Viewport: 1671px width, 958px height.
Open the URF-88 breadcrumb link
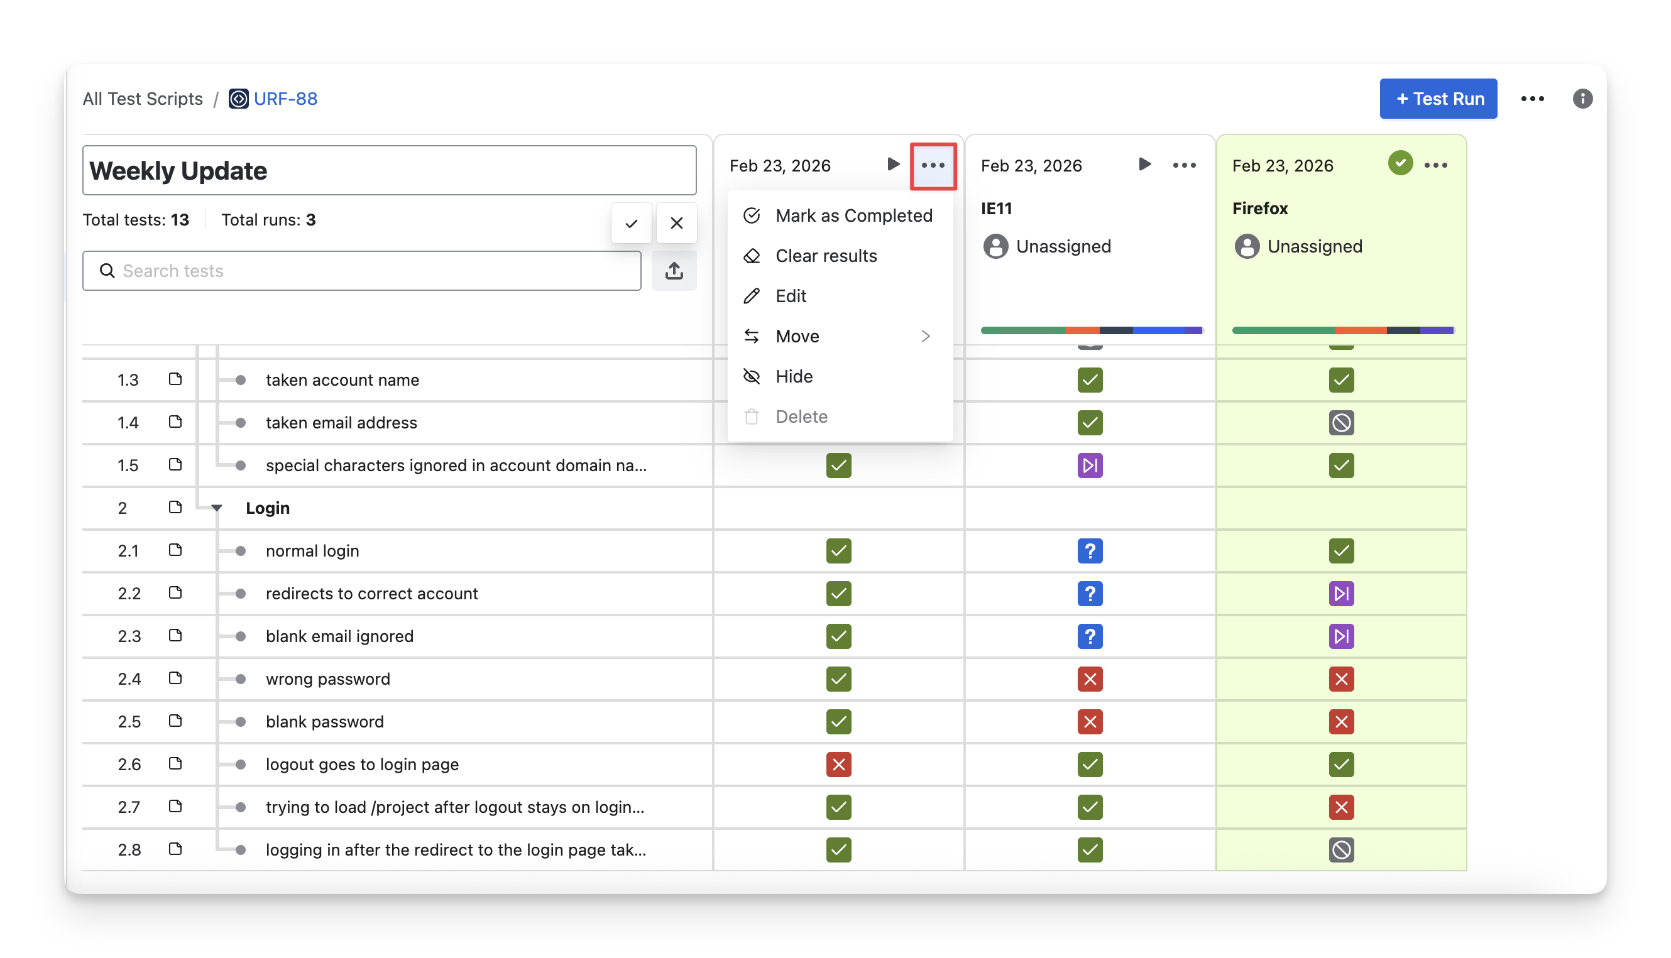pos(285,99)
